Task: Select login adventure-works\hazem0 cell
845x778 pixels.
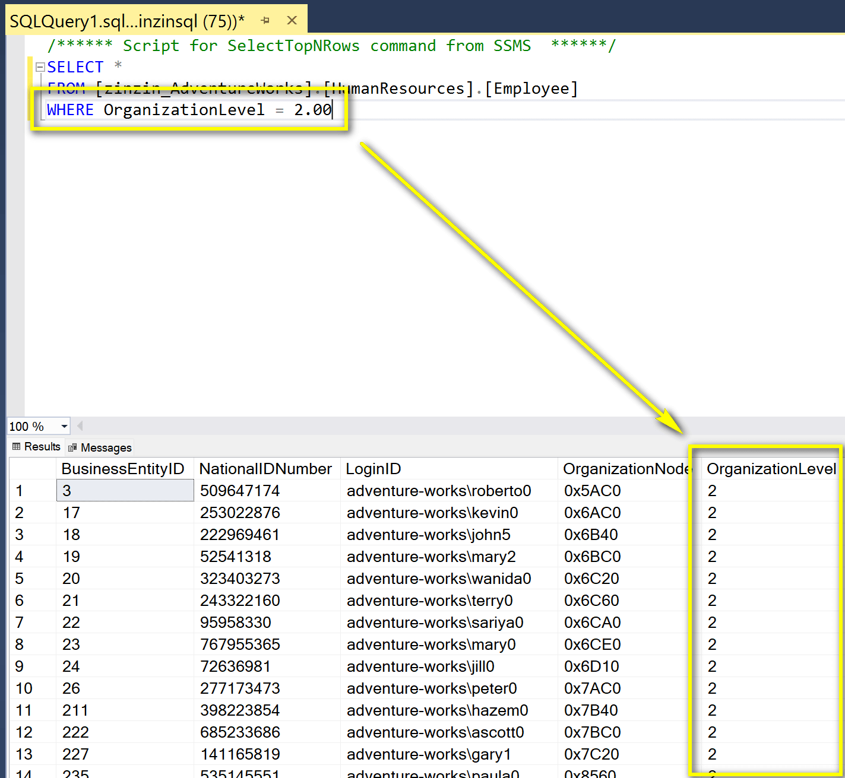Action: click(x=449, y=710)
